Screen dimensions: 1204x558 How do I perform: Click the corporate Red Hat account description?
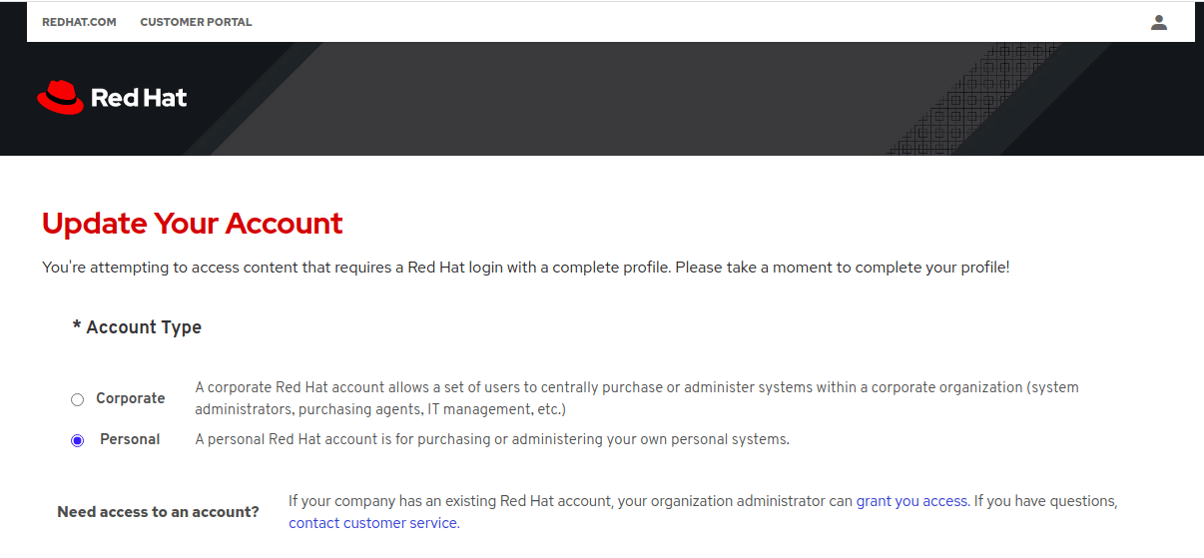point(636,398)
